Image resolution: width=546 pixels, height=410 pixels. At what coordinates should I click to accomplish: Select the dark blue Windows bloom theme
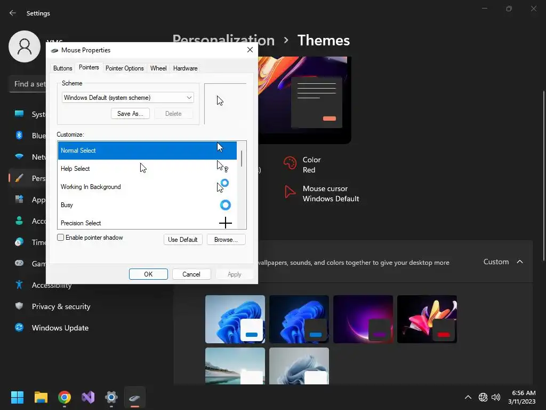(x=299, y=319)
